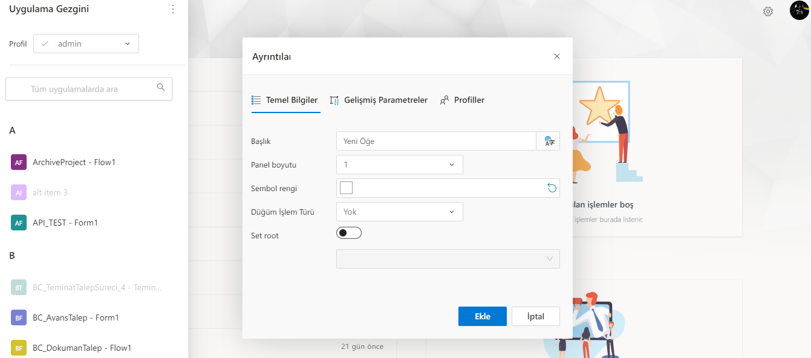Viewport: 811px width, 358px height.
Task: Click the Başlık input field
Action: [436, 141]
